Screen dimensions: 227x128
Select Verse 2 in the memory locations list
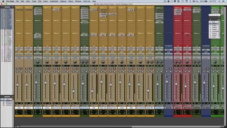[214, 27]
